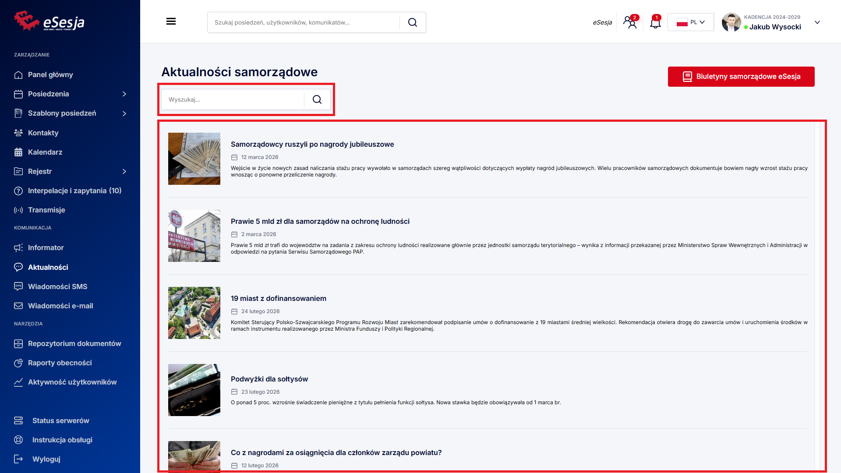Expand the Rejestr submenu

click(x=124, y=171)
